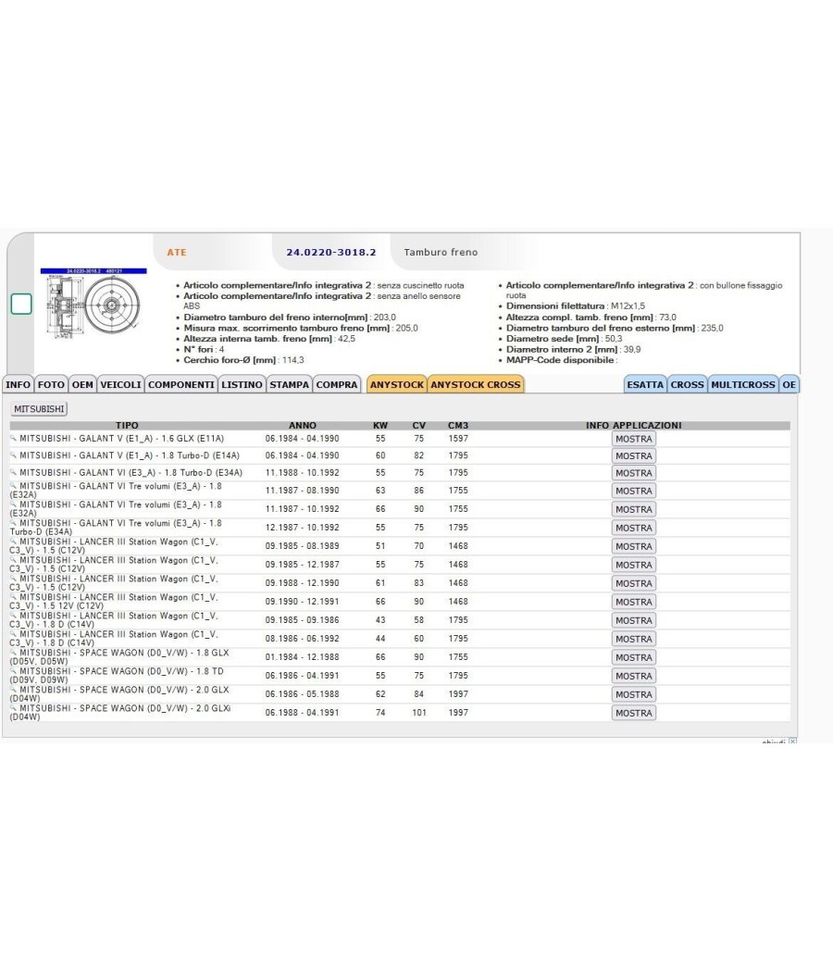Screen dimensions: 833x972
Task: Open the INFO tab
Action: (x=18, y=384)
